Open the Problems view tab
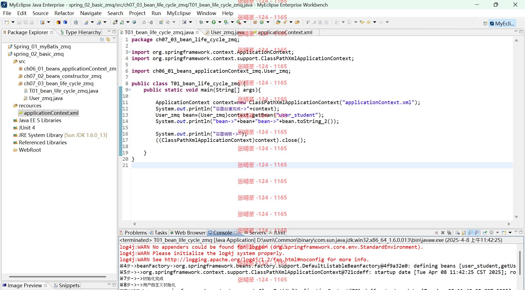The height and width of the screenshot is (290, 525). point(133,233)
